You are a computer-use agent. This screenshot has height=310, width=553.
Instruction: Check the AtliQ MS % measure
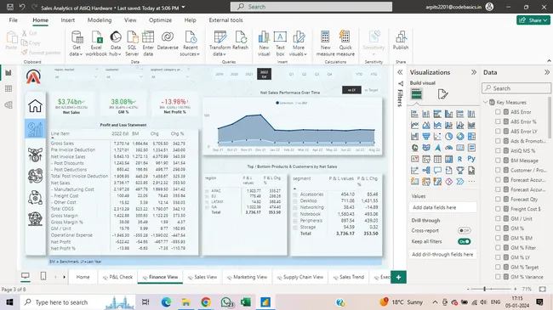point(498,150)
